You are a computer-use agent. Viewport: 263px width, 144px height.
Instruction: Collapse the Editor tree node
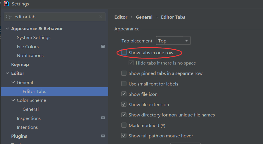7,73
